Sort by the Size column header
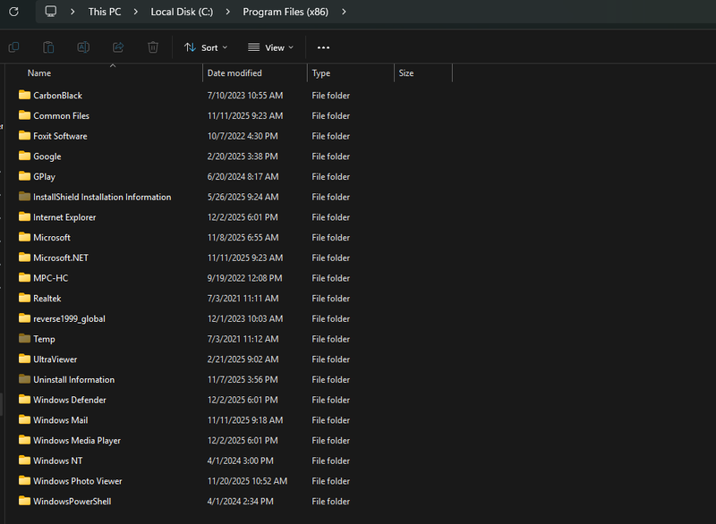This screenshot has height=524, width=716. click(406, 73)
